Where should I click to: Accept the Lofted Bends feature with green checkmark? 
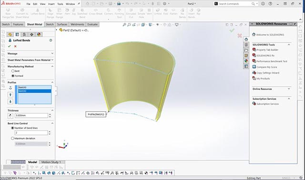pyautogui.click(x=10, y=47)
